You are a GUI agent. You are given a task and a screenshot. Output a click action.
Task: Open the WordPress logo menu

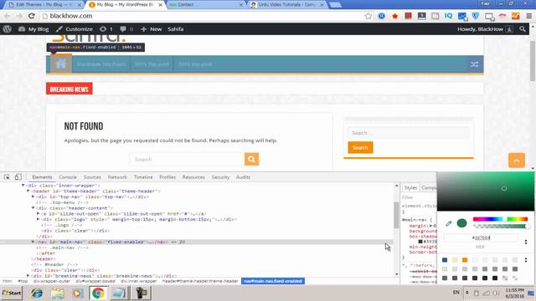8,29
